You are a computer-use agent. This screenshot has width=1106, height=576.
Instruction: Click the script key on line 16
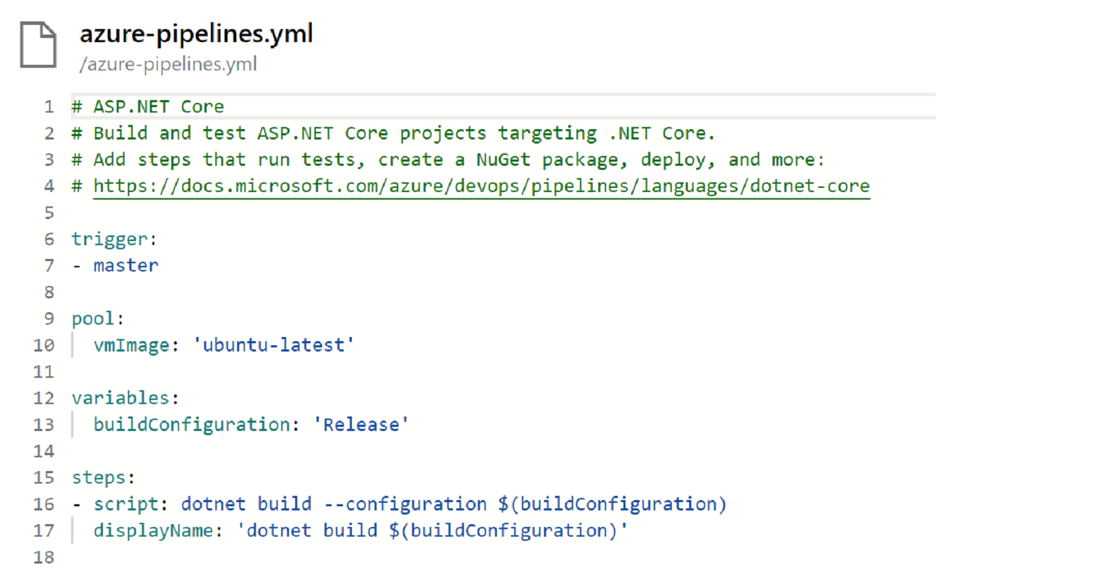pyautogui.click(x=126, y=504)
